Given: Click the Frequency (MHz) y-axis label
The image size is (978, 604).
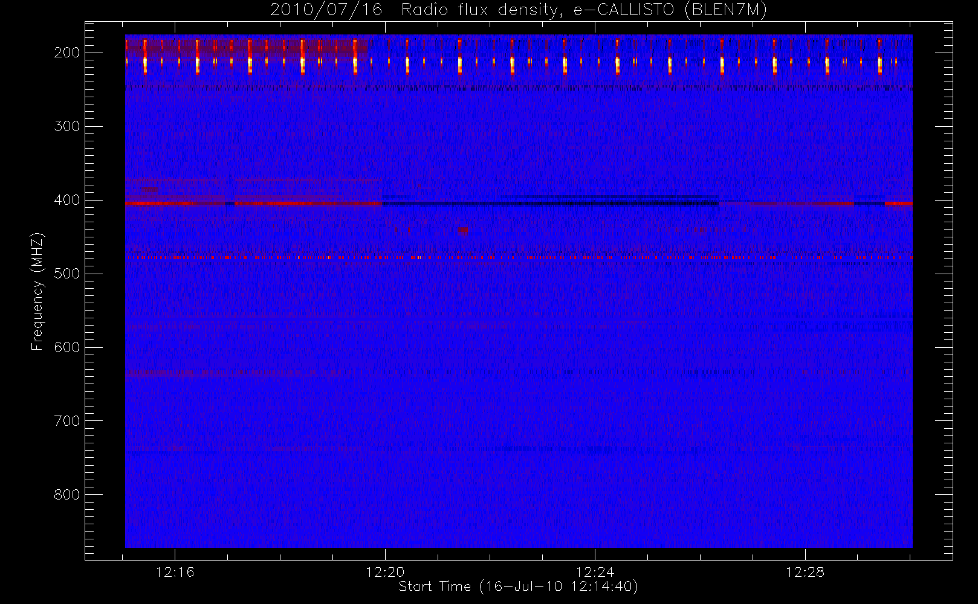Looking at the screenshot, I should click(x=37, y=291).
